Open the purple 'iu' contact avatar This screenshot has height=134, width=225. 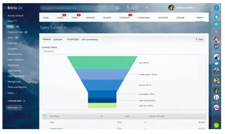pyautogui.click(x=216, y=107)
